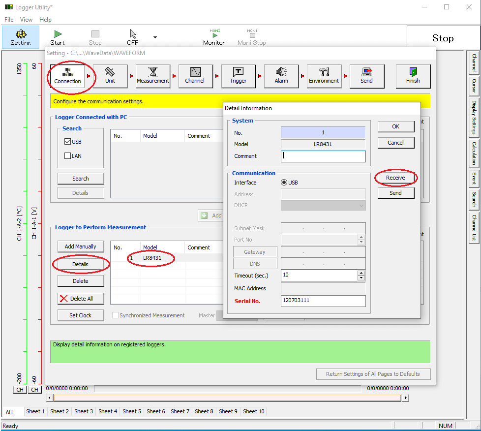Click the Finish icon in the settings wizard
The height and width of the screenshot is (431, 481).
(413, 76)
